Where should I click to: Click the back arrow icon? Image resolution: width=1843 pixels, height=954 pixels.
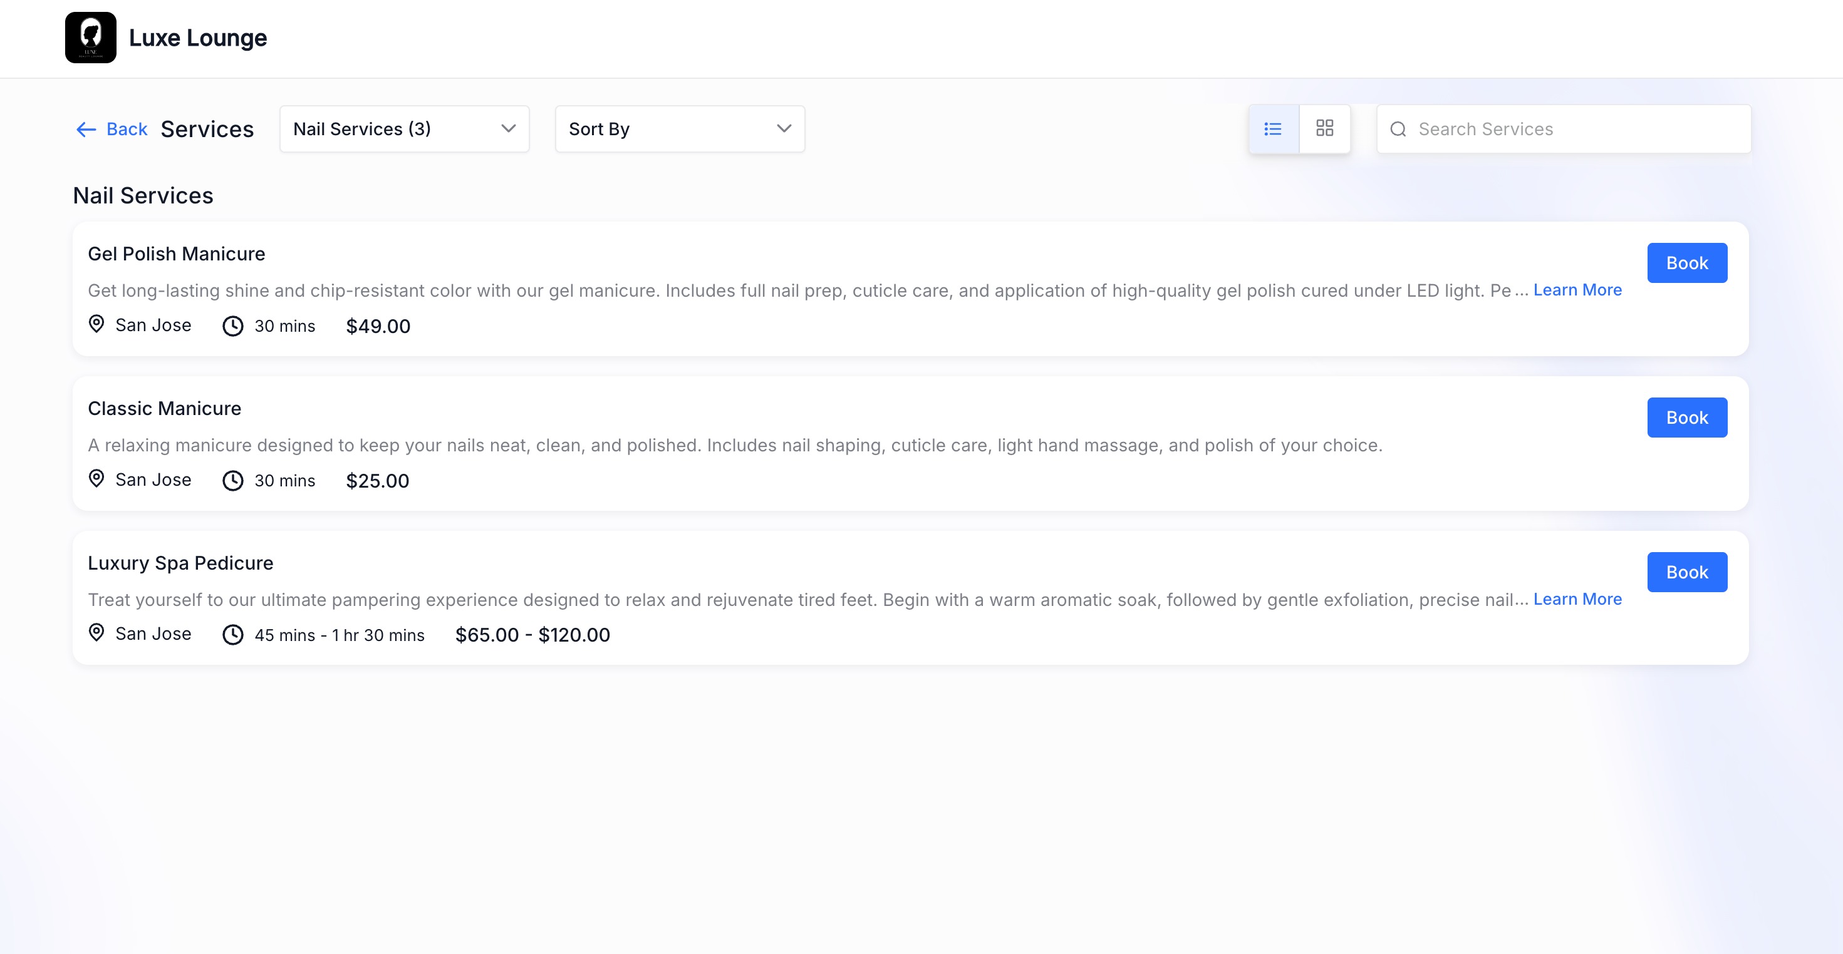[x=86, y=130]
